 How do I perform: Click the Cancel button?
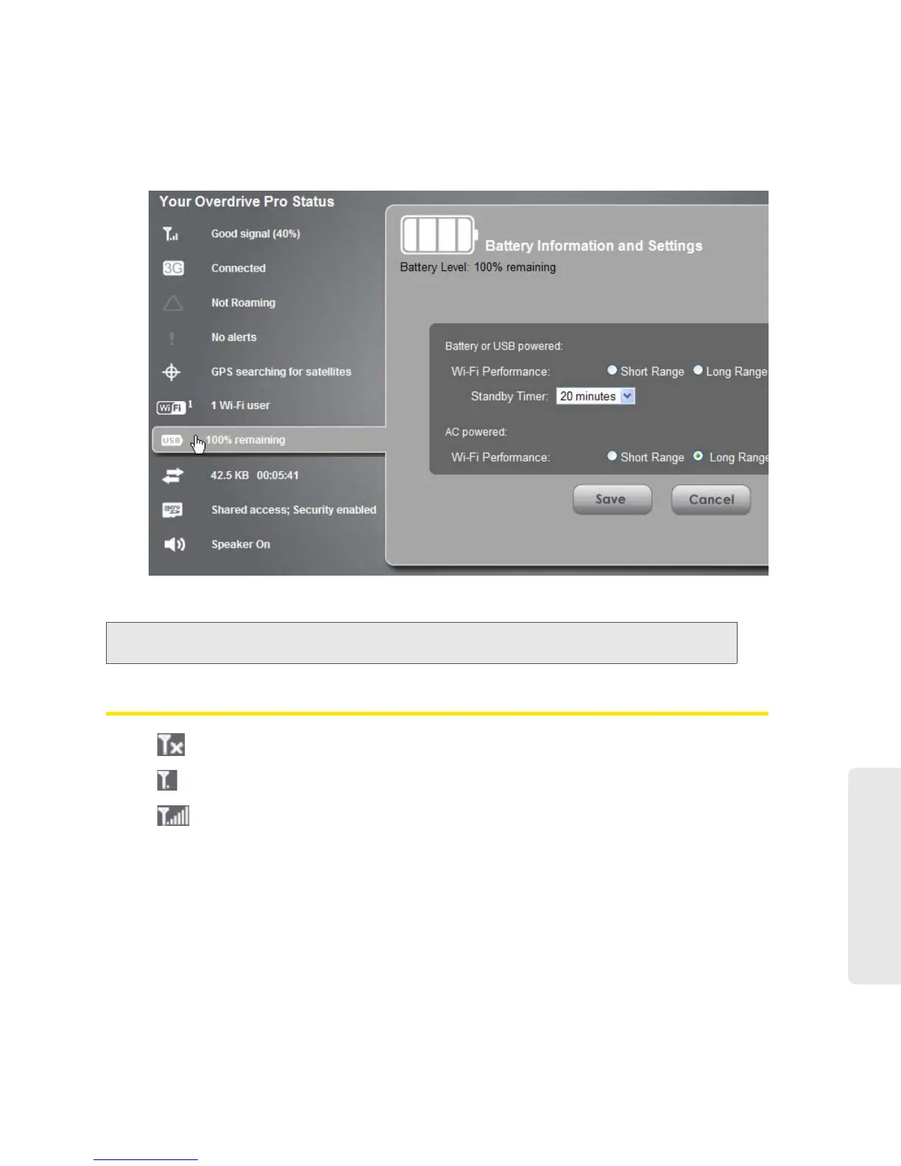click(x=711, y=499)
